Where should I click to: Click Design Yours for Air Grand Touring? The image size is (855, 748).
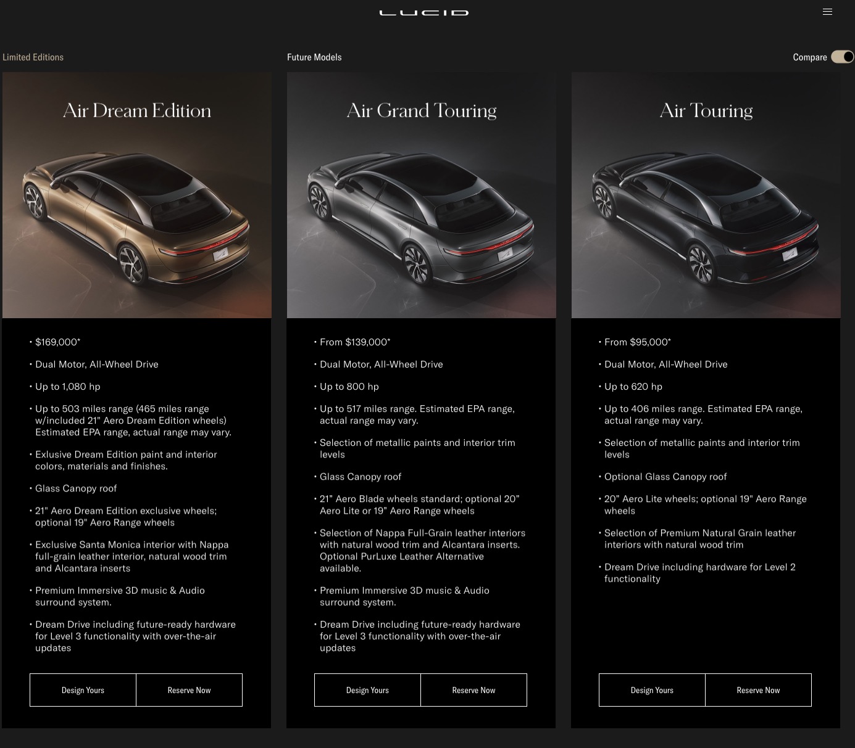pos(367,690)
